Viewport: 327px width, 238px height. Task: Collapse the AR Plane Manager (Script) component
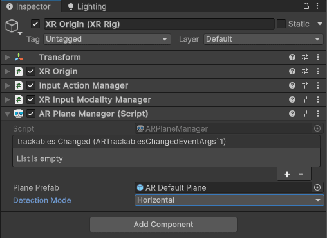click(8, 114)
